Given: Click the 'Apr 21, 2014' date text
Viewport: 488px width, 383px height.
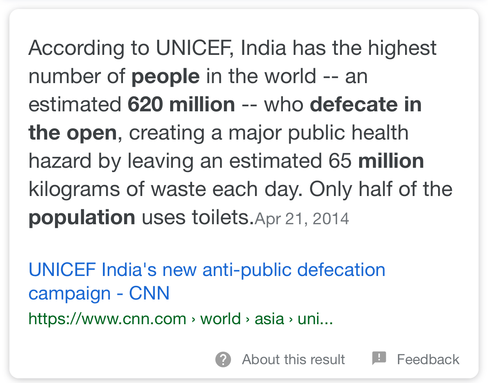Looking at the screenshot, I should click(x=302, y=219).
